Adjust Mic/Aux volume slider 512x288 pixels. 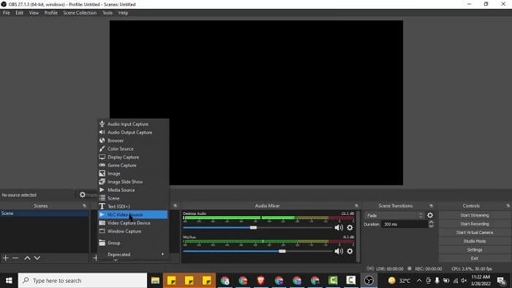(282, 251)
